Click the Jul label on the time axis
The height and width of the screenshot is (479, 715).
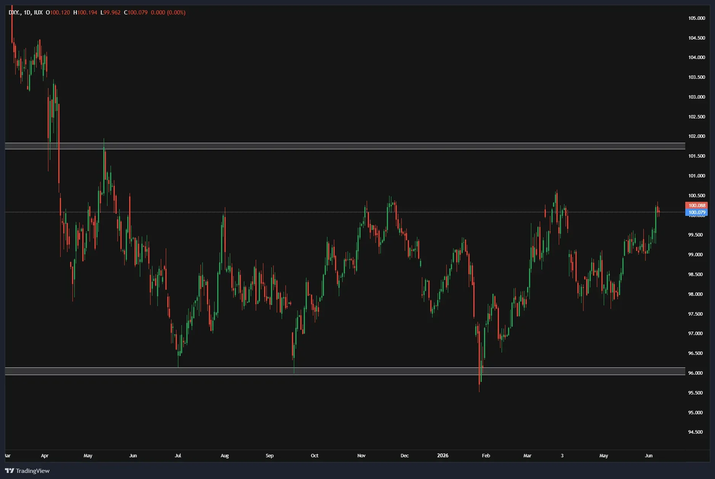coord(178,456)
